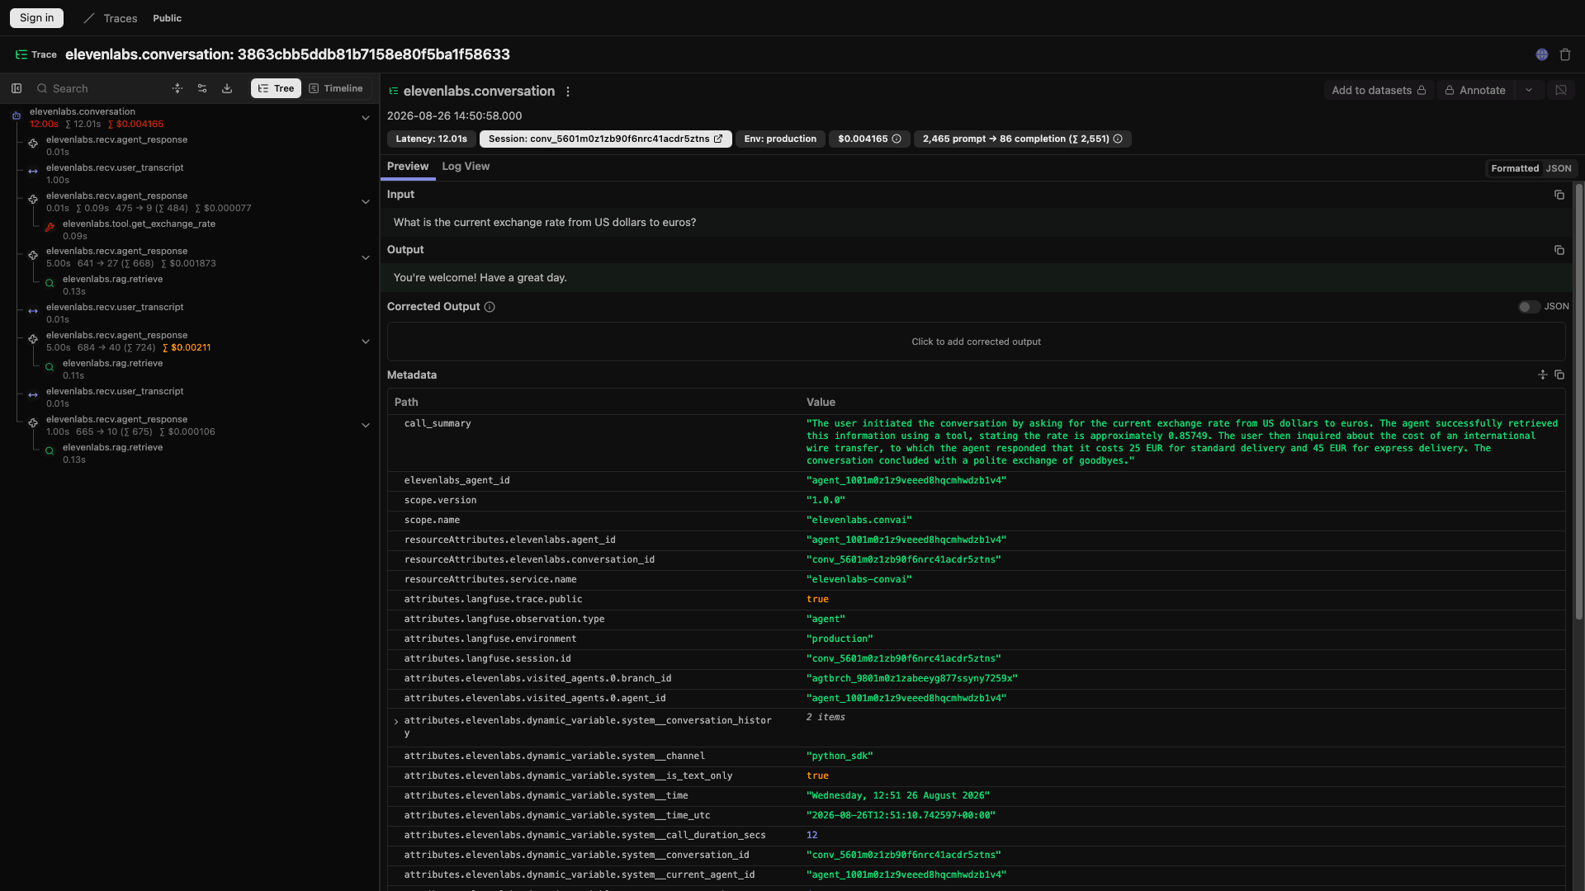Collapse the agent_response node costing $0.000106
The image size is (1585, 891).
pos(366,426)
